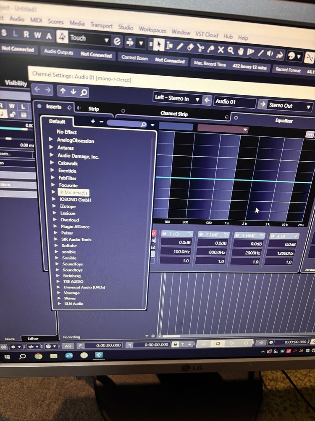The width and height of the screenshot is (315, 421).
Task: Select the Comp hand tool
Action: pyautogui.click(x=241, y=51)
